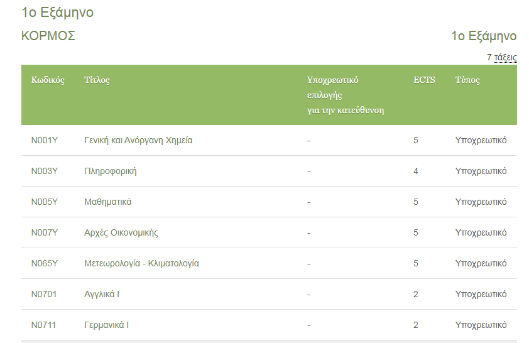Select course code N003Y

pos(45,171)
